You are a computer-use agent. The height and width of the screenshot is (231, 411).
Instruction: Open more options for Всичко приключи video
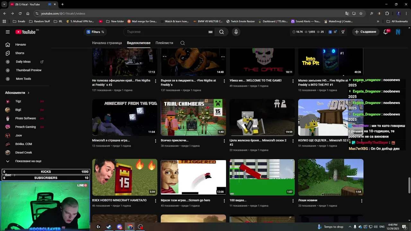tap(224, 141)
